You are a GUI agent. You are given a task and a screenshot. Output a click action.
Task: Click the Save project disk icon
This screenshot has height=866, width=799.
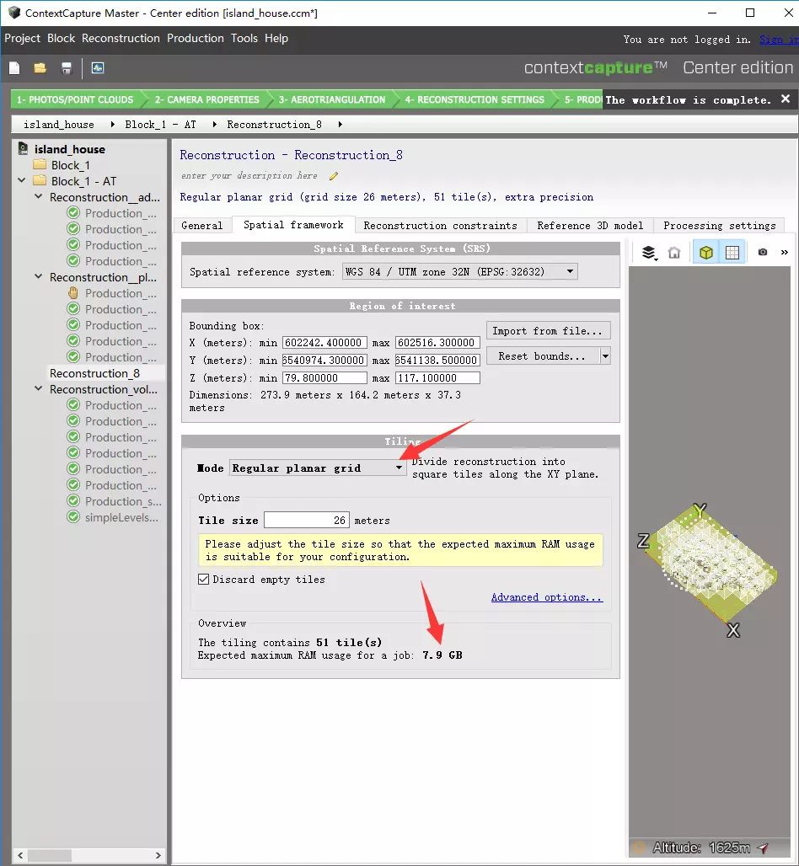67,68
